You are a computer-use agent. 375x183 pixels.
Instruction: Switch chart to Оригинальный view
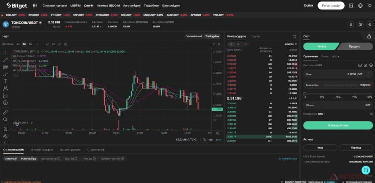click(194, 36)
